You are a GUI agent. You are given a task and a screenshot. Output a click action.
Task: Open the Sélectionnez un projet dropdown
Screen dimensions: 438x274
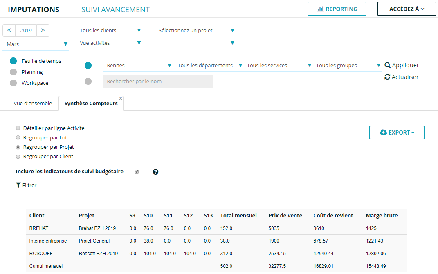click(x=194, y=30)
